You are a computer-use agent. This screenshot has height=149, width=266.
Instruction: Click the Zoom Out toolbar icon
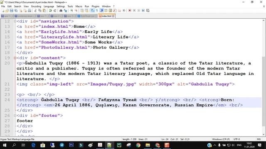click(76, 10)
